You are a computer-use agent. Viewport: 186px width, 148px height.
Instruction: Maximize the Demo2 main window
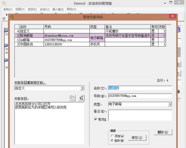point(171,2)
